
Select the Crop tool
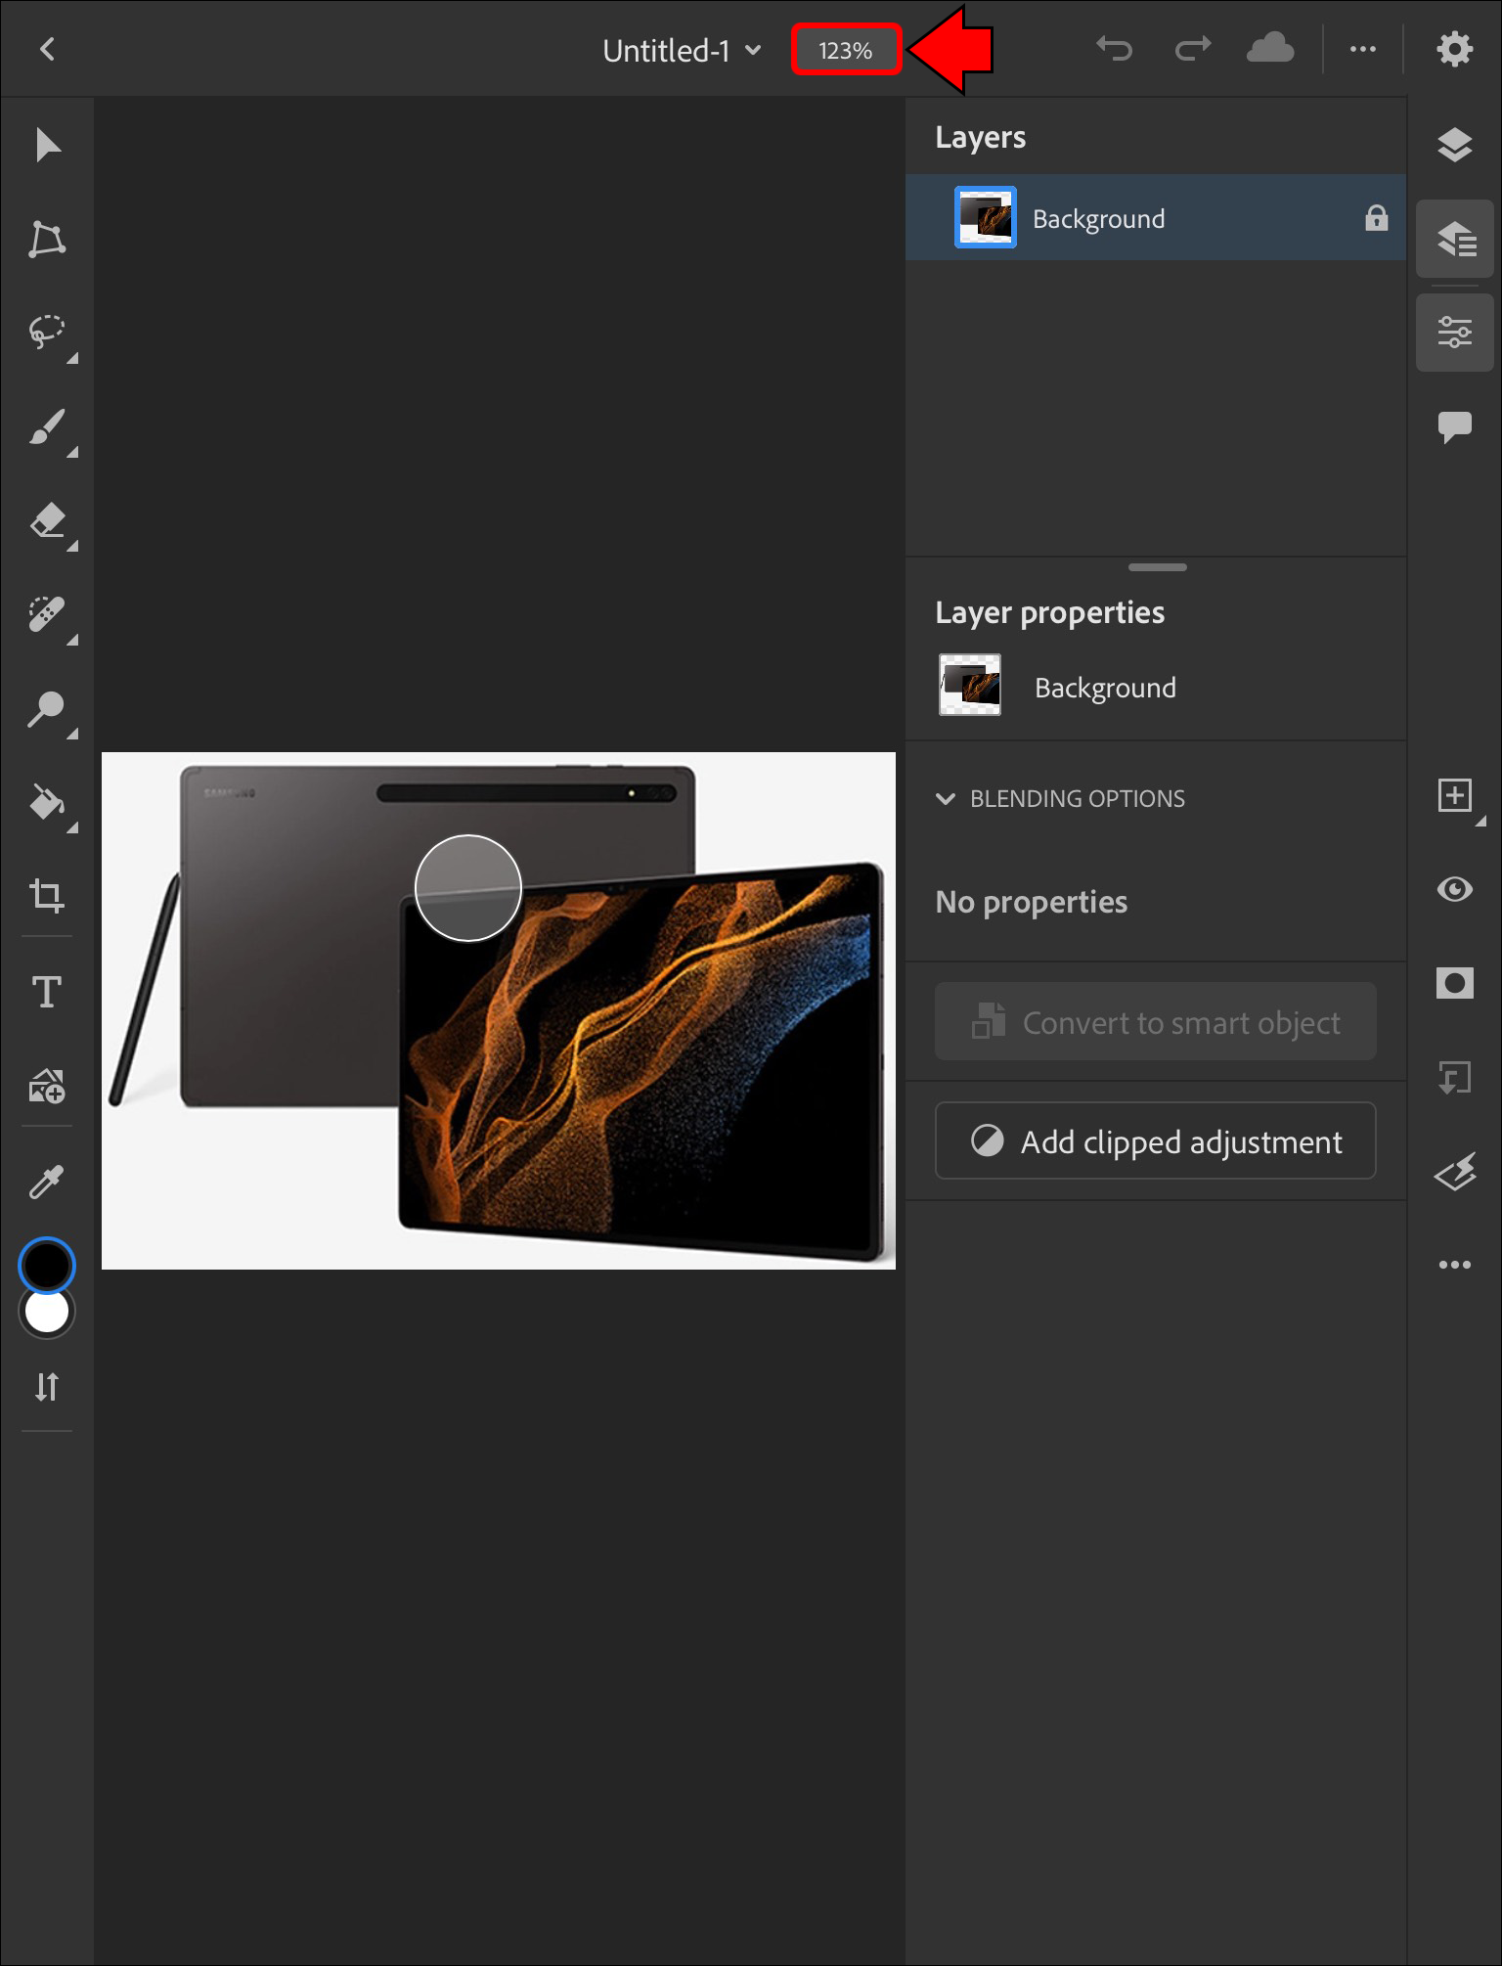click(x=47, y=895)
